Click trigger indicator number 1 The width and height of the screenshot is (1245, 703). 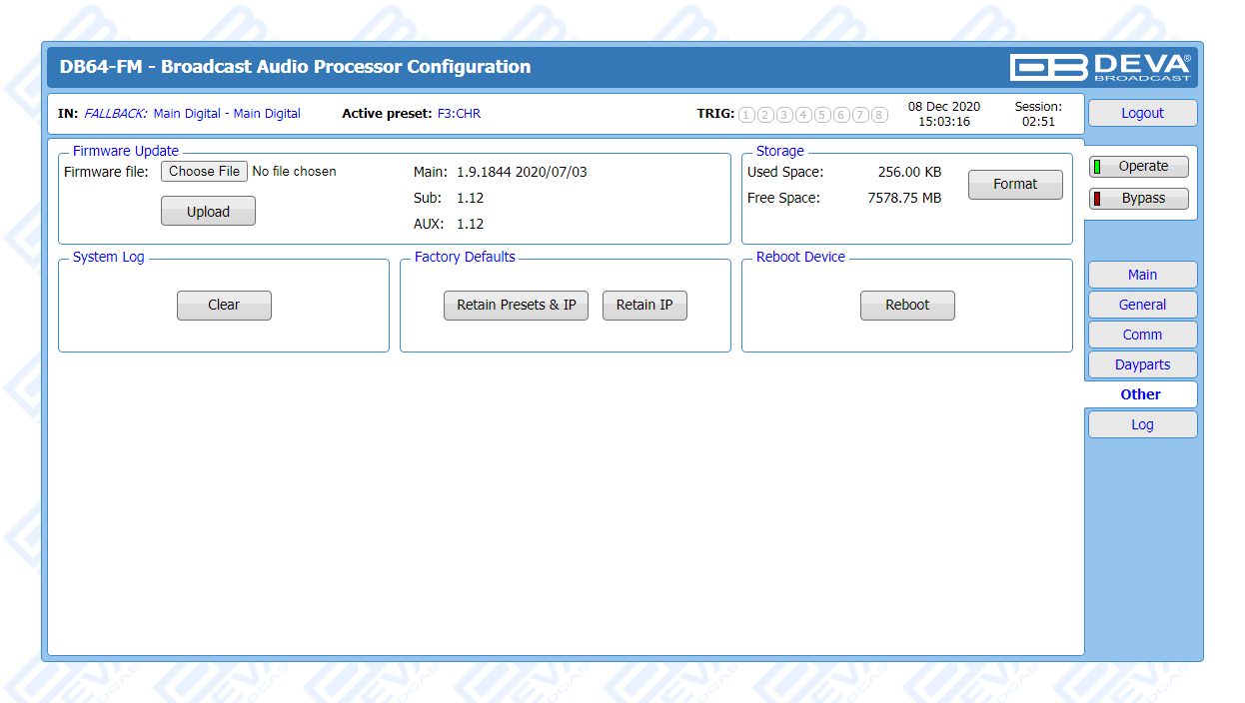(x=746, y=115)
